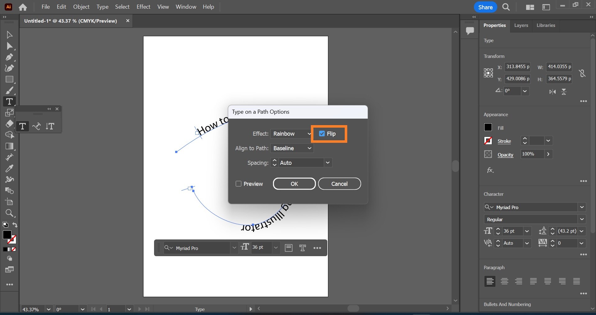The height and width of the screenshot is (315, 596).
Task: Select the Zoom tool in the toolbar
Action: click(9, 213)
